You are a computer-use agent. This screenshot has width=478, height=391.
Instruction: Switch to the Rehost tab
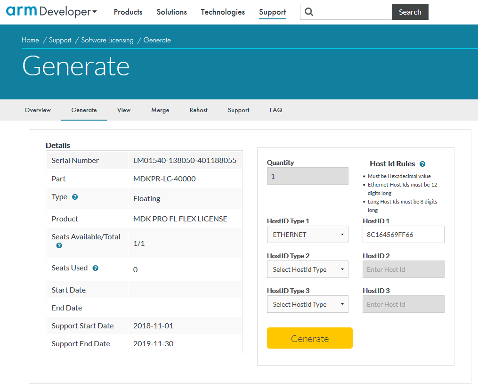[x=198, y=110]
